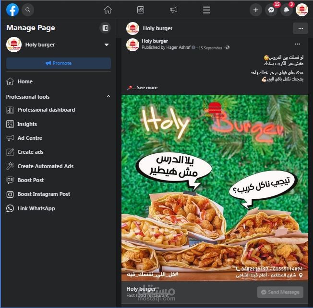Open the Professional dashboard tab icon in top bar
This screenshot has width=313, height=308.
[141, 10]
